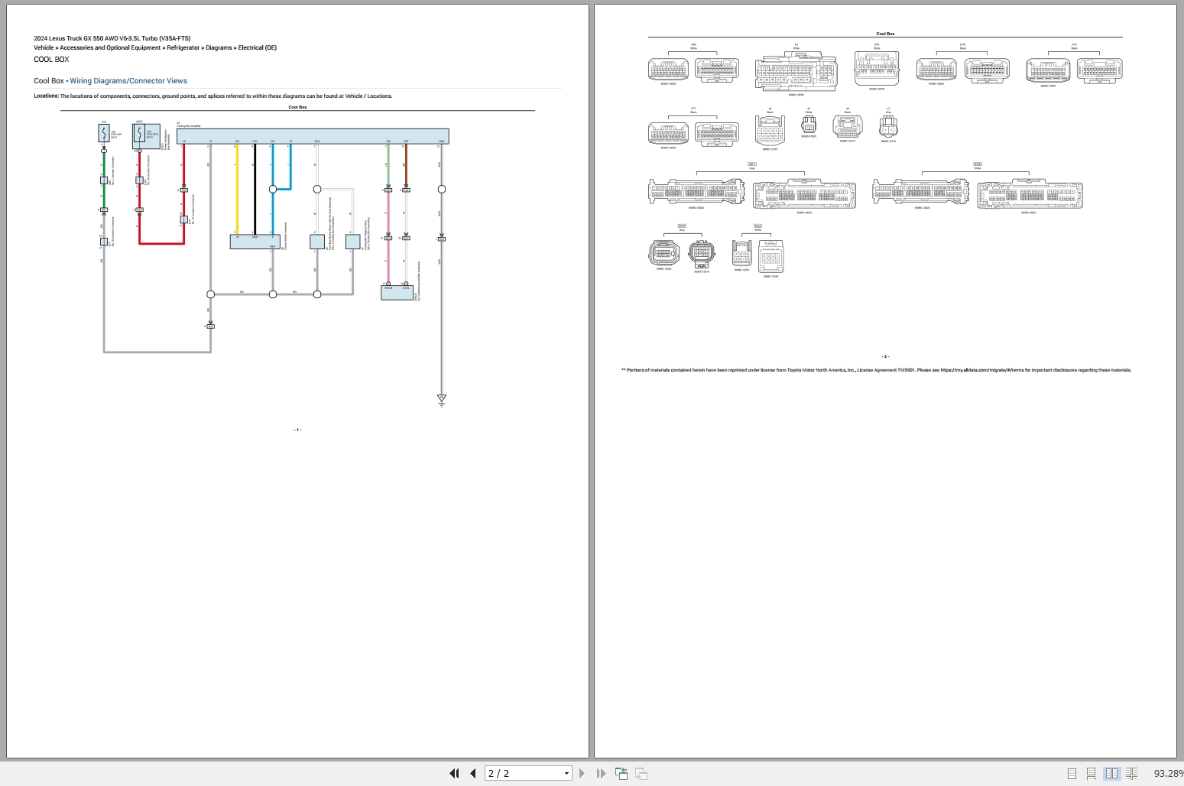Jump to the first page with the rewind icon
This screenshot has width=1184, height=786.
click(x=454, y=773)
